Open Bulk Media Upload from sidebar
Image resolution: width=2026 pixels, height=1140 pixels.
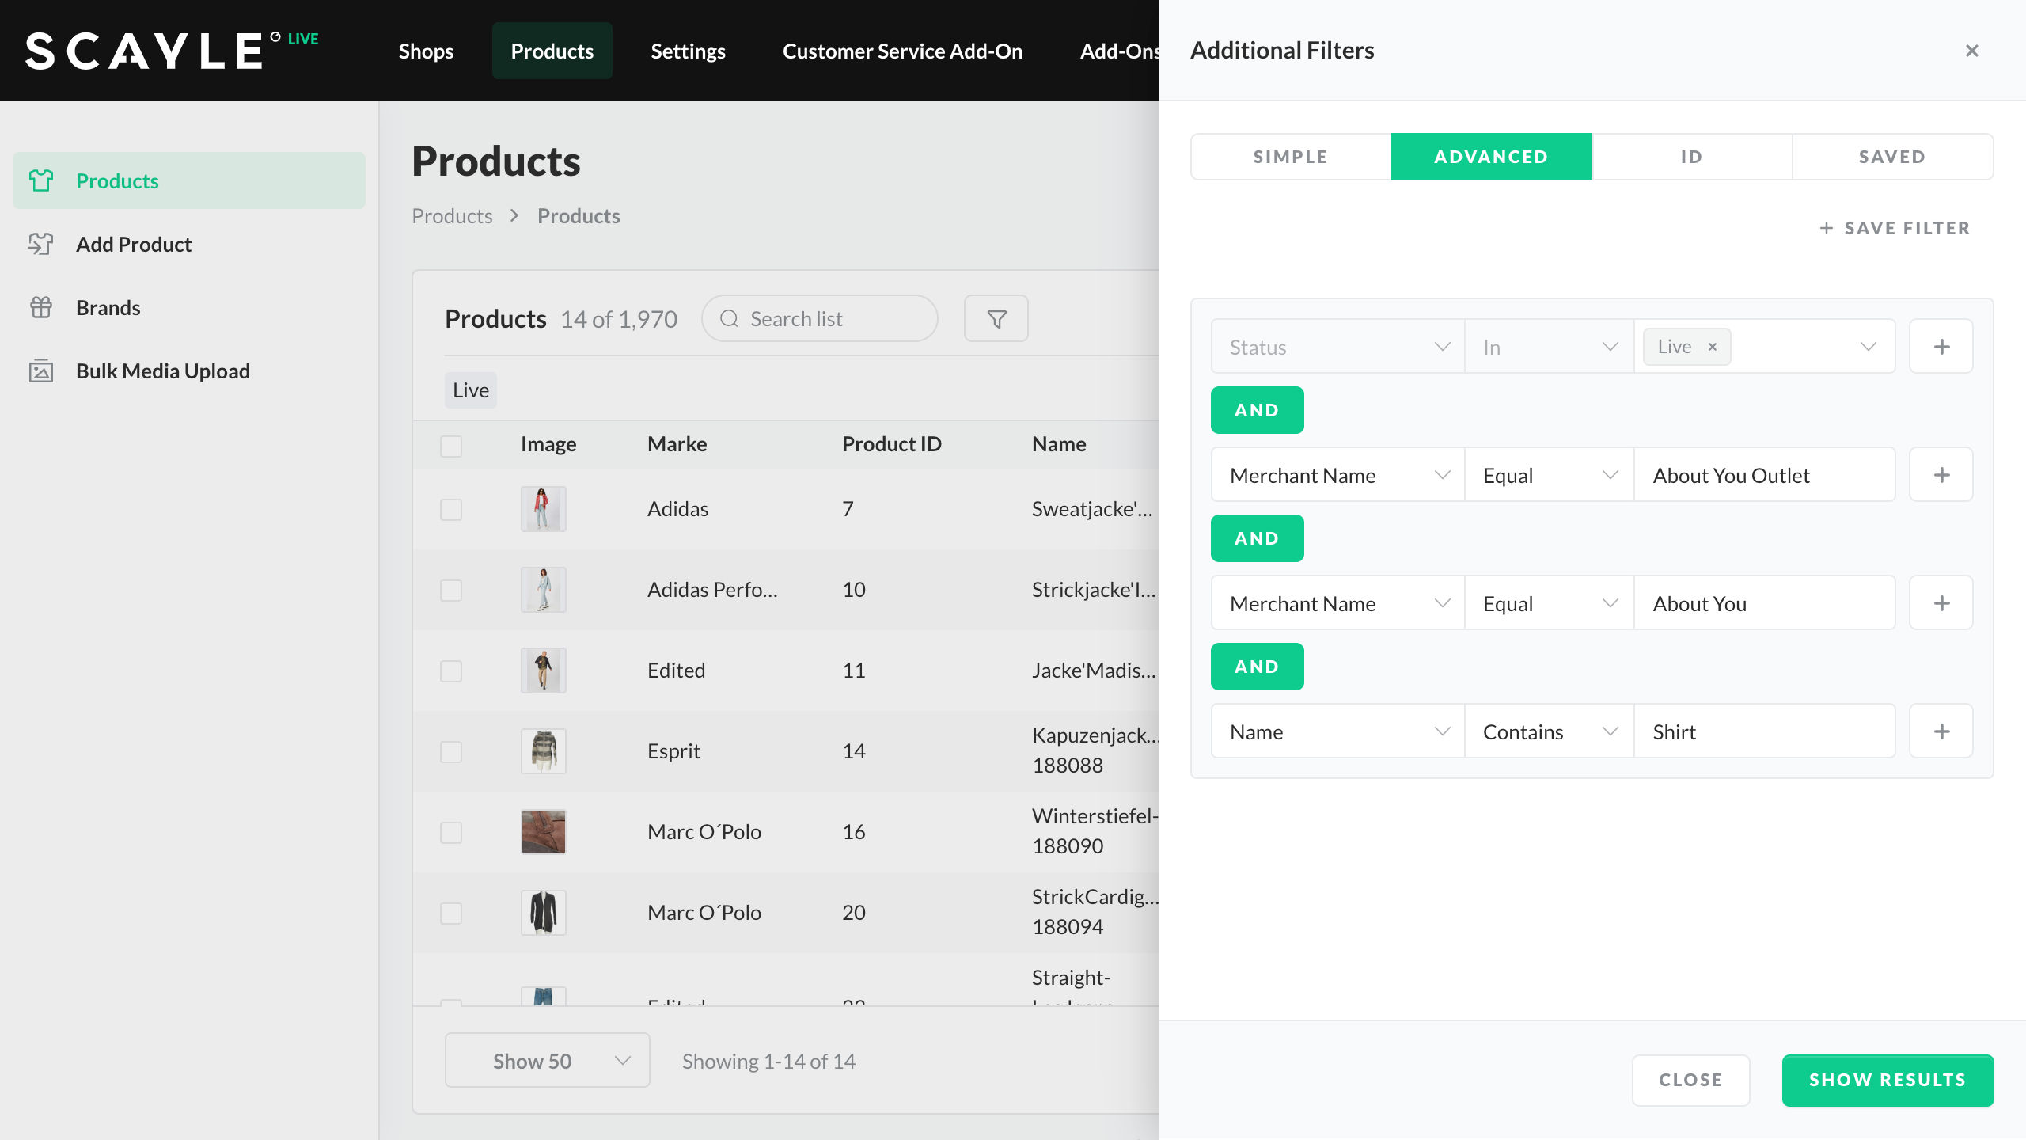tap(162, 370)
